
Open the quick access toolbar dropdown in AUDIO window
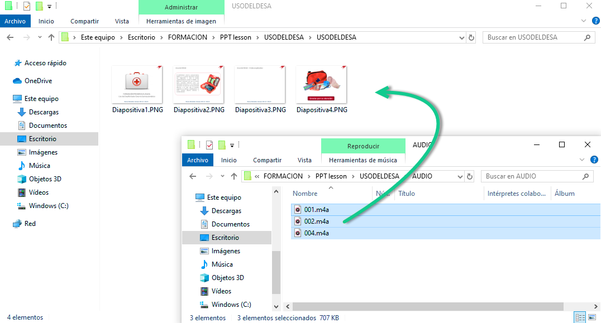point(232,145)
